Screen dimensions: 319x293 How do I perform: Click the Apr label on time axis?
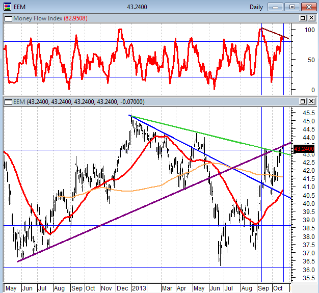181,288
